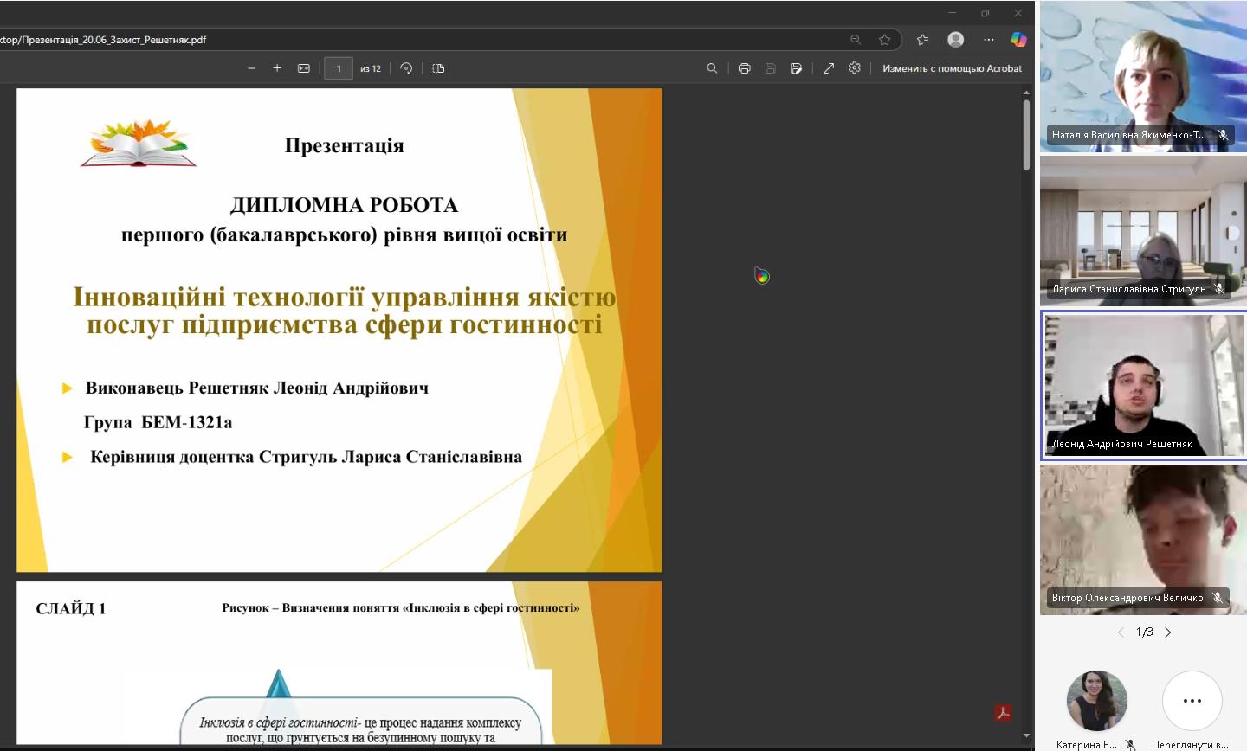
Task: Rotate the PDF page
Action: (406, 68)
